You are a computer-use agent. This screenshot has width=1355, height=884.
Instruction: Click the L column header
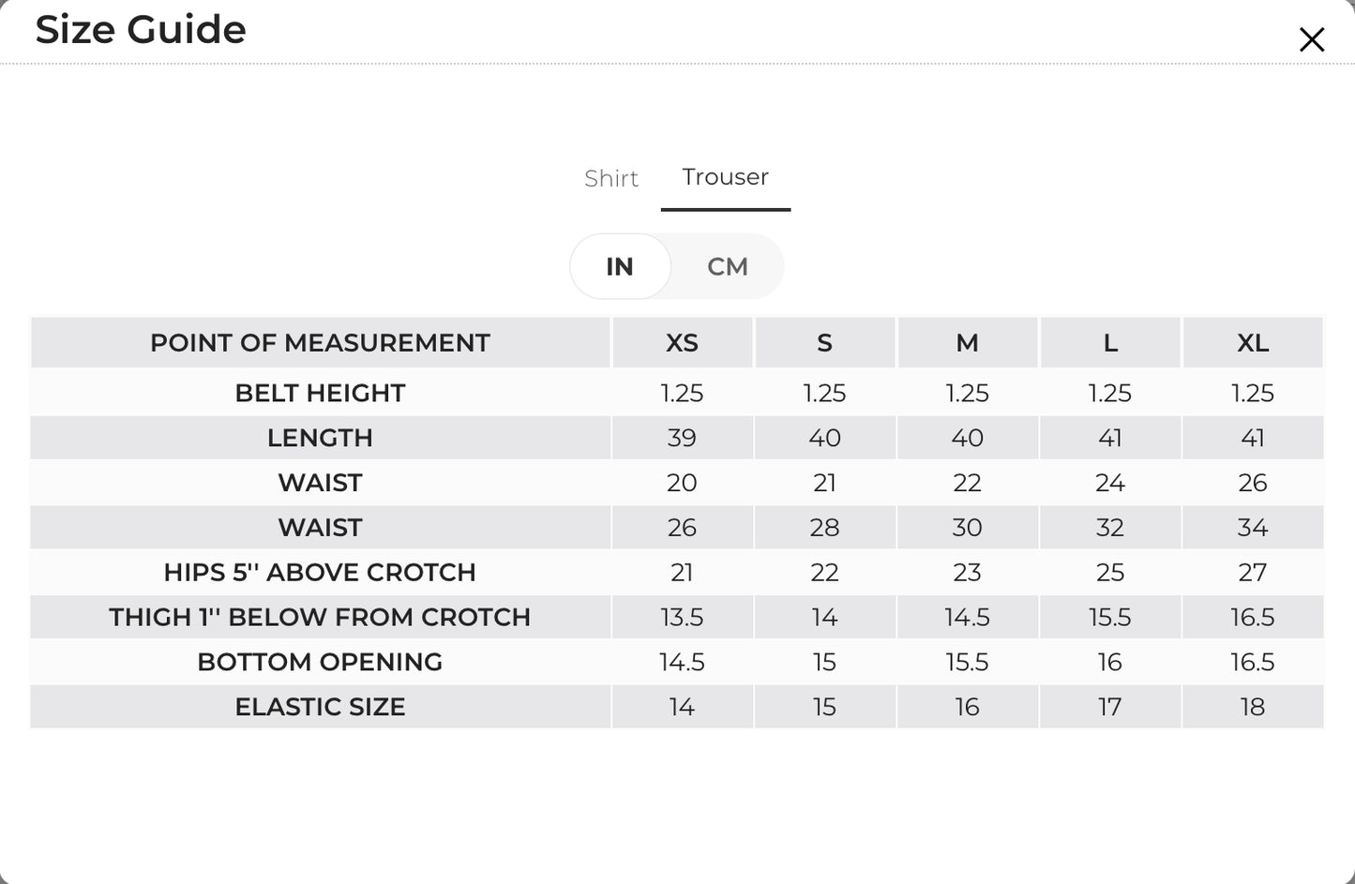[x=1110, y=342]
